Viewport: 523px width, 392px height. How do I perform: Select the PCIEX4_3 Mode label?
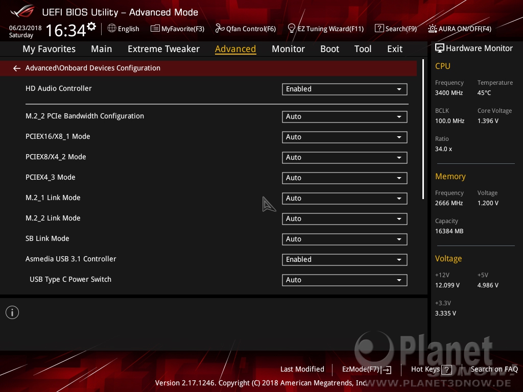[x=51, y=177]
